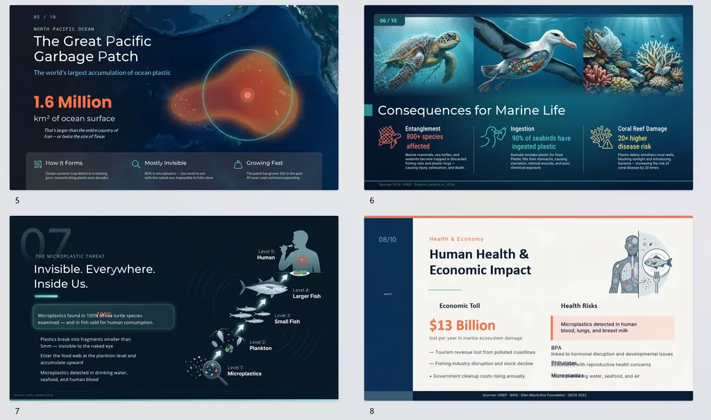Screen dimensions: 711x420
Task: Select the albatross with plastic stomach image
Action: (x=528, y=54)
